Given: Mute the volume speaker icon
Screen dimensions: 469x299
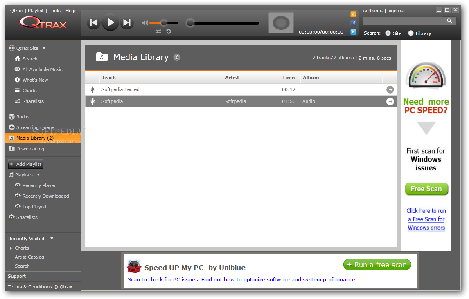Looking at the screenshot, I should click(145, 23).
